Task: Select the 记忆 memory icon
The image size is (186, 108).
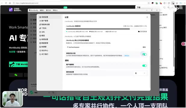Action: click(x=40, y=32)
